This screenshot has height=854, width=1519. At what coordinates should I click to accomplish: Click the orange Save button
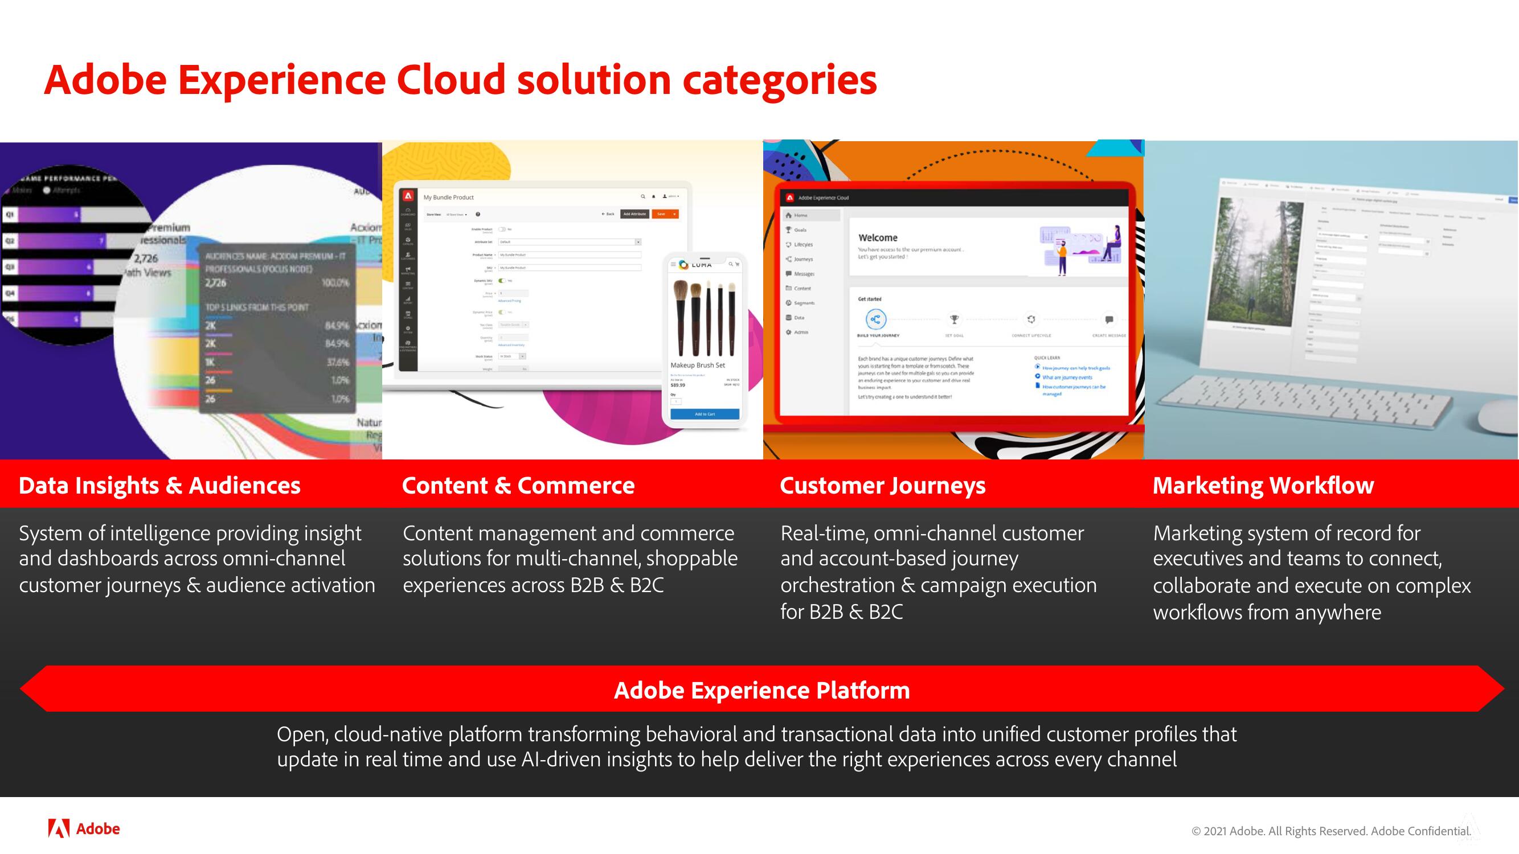(x=661, y=214)
